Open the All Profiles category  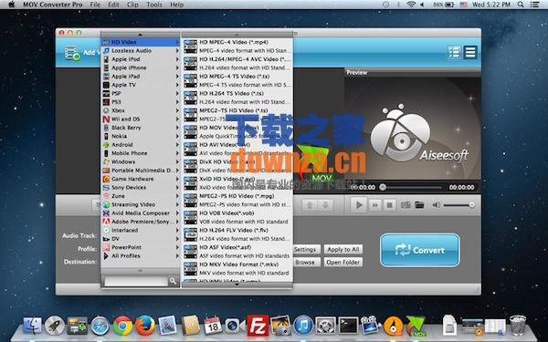point(141,255)
